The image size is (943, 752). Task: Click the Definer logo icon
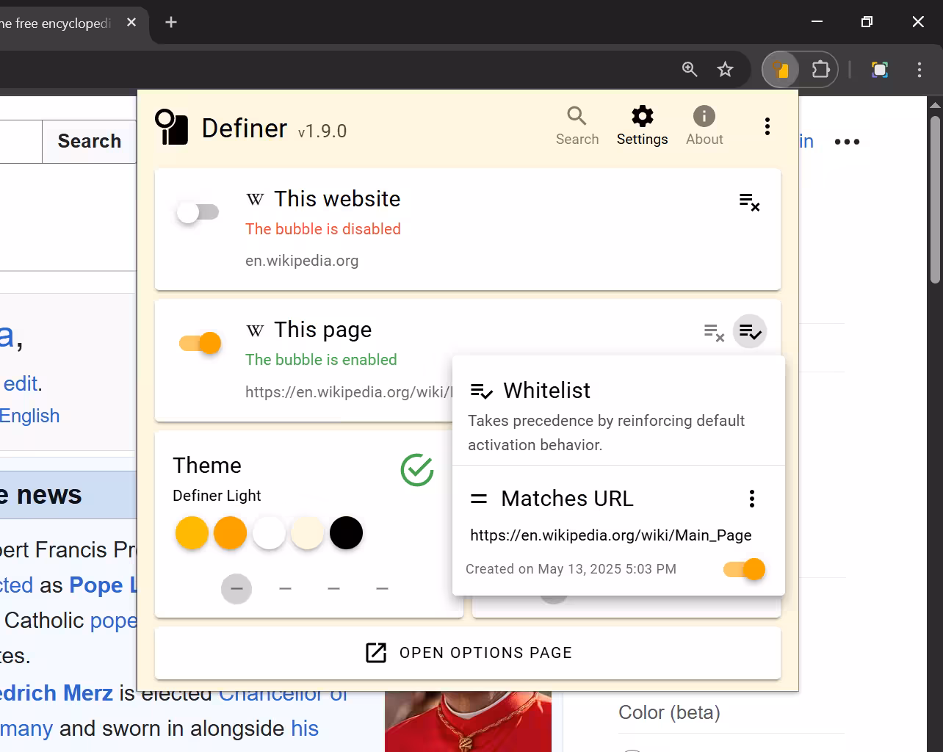pyautogui.click(x=172, y=127)
